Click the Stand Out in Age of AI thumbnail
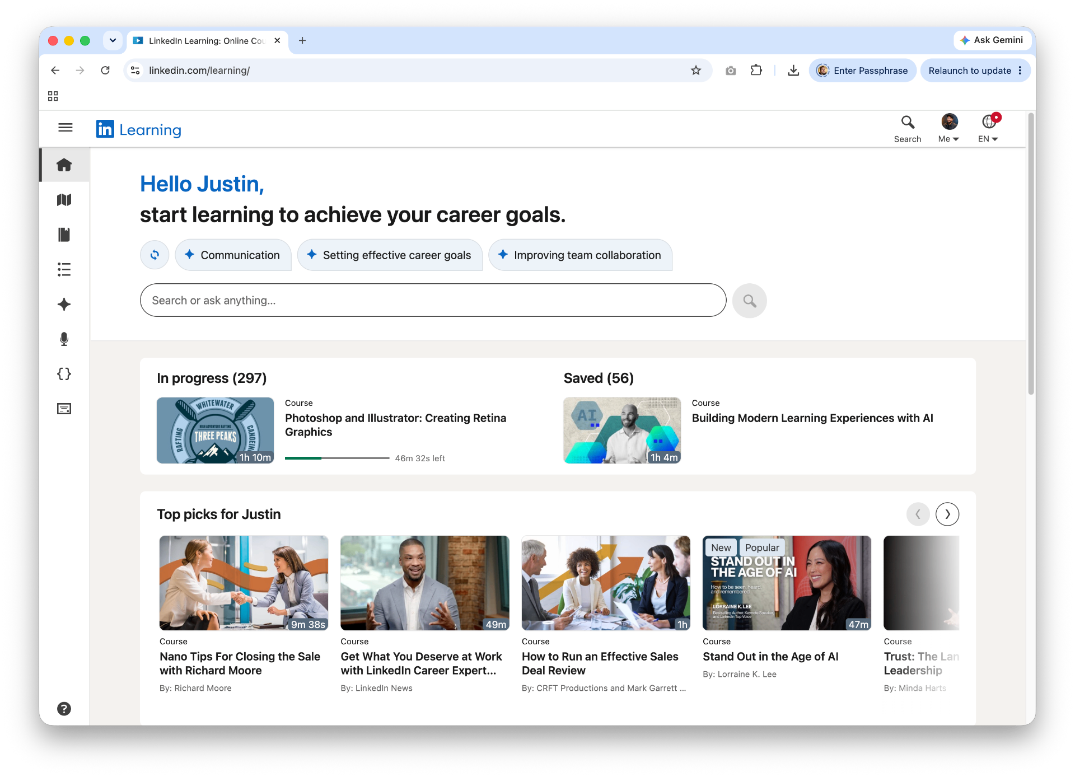This screenshot has width=1075, height=777. [787, 583]
